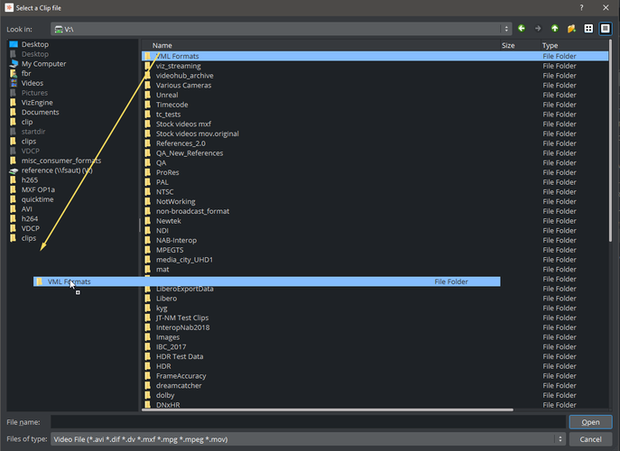620x451 pixels.
Task: Switch to Detail view mode
Action: [x=606, y=28]
